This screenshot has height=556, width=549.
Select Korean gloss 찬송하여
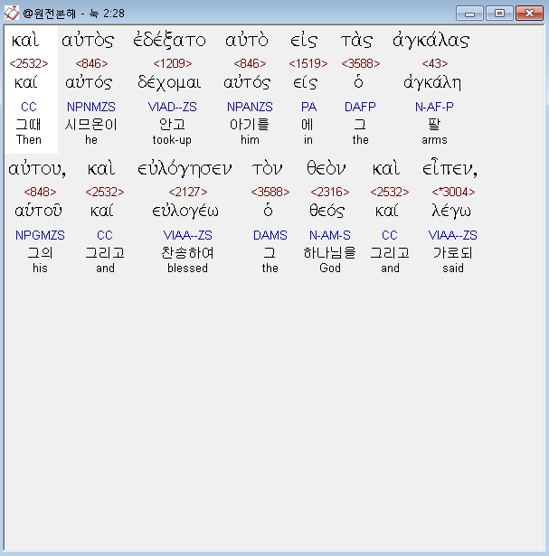click(187, 253)
